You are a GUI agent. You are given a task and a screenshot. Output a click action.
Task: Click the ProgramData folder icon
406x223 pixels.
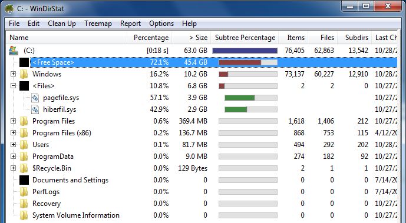point(24,157)
